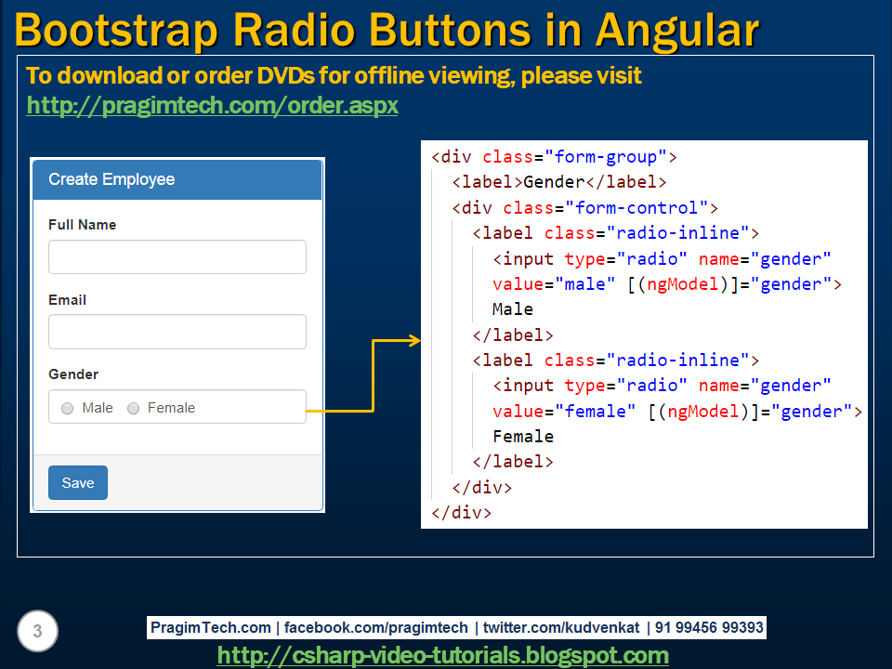Open the csharp-video-tutorials.blogspot.com link
Screen dimensions: 892x669
click(x=443, y=655)
